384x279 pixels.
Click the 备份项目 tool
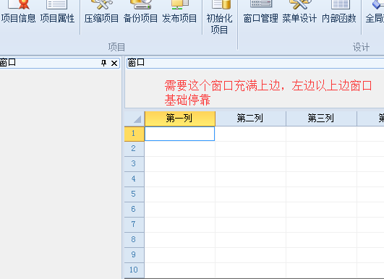[x=140, y=12]
